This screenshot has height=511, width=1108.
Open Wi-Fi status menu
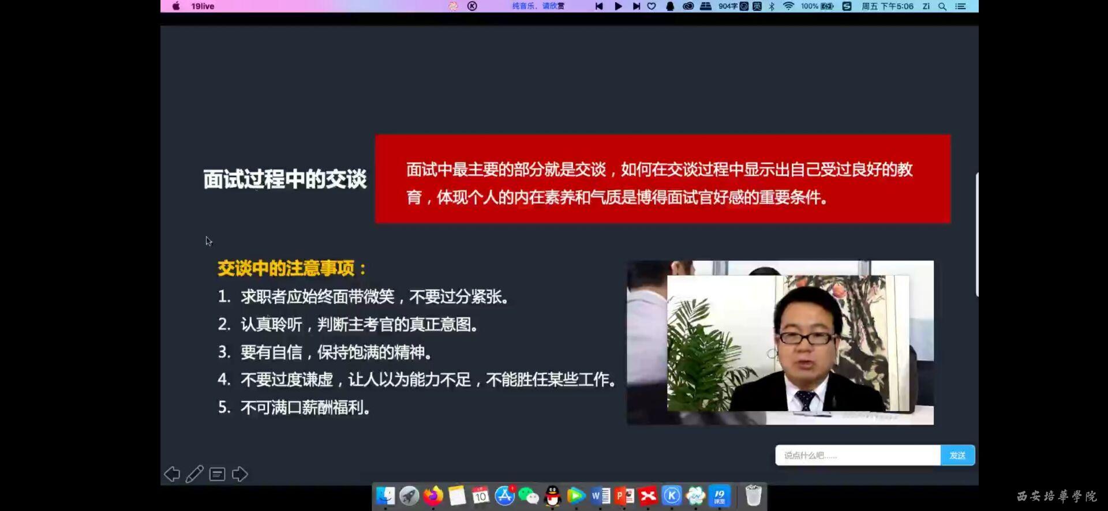click(x=788, y=6)
